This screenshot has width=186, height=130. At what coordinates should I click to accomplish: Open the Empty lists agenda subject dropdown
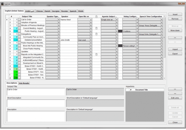[x=117, y=20]
